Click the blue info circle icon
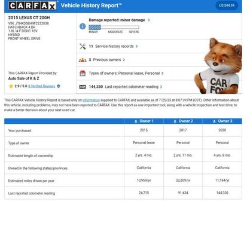The width and height of the screenshot is (247, 226). 83,26
